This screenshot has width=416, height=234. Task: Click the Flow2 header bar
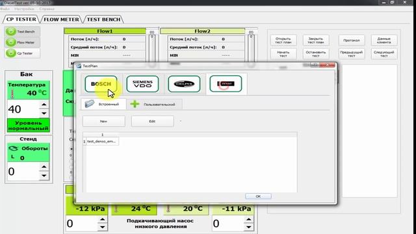pos(202,31)
